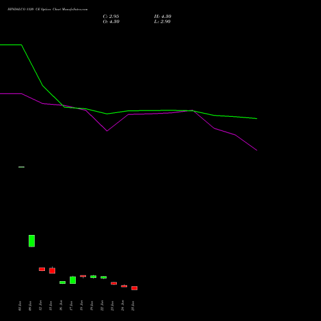Click the 08 Jan flat candle marker
The image size is (321, 321).
coord(21,167)
